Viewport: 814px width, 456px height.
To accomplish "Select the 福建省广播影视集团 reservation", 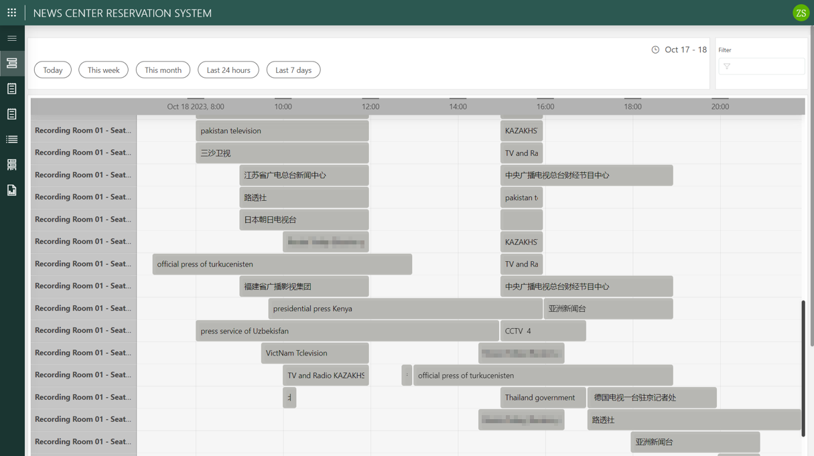I will click(304, 287).
